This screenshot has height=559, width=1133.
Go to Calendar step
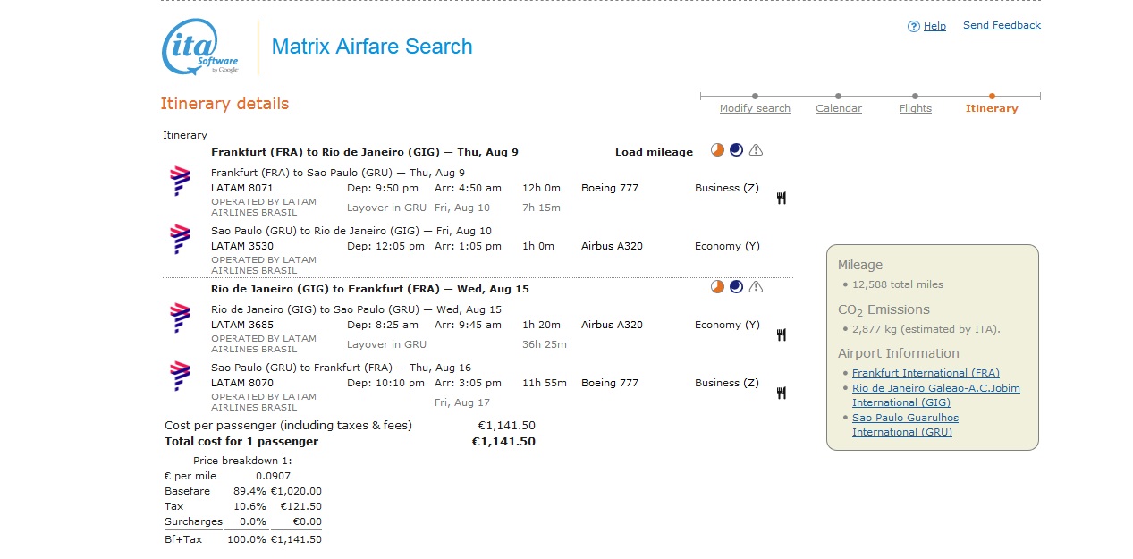[839, 108]
